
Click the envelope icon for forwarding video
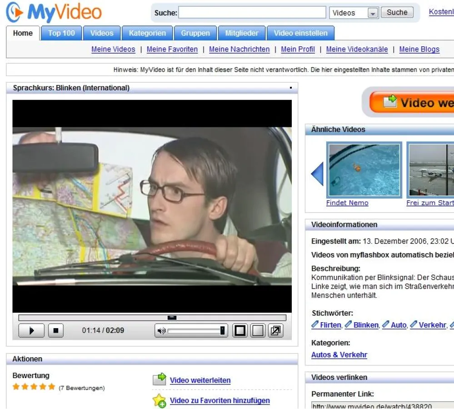159,380
